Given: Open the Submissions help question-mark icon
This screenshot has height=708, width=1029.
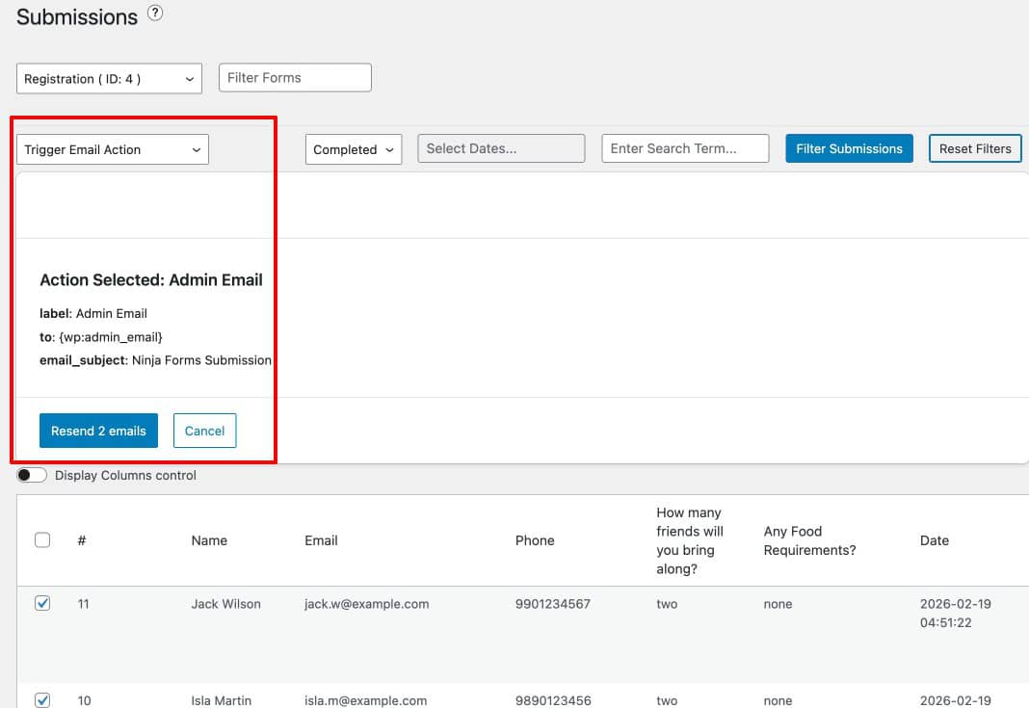Looking at the screenshot, I should 155,13.
